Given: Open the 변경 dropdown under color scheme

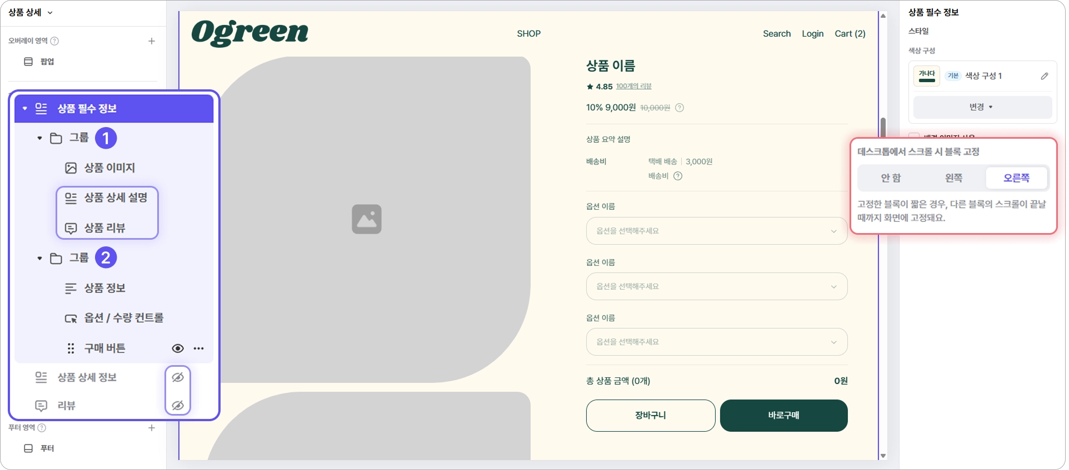Looking at the screenshot, I should [982, 107].
